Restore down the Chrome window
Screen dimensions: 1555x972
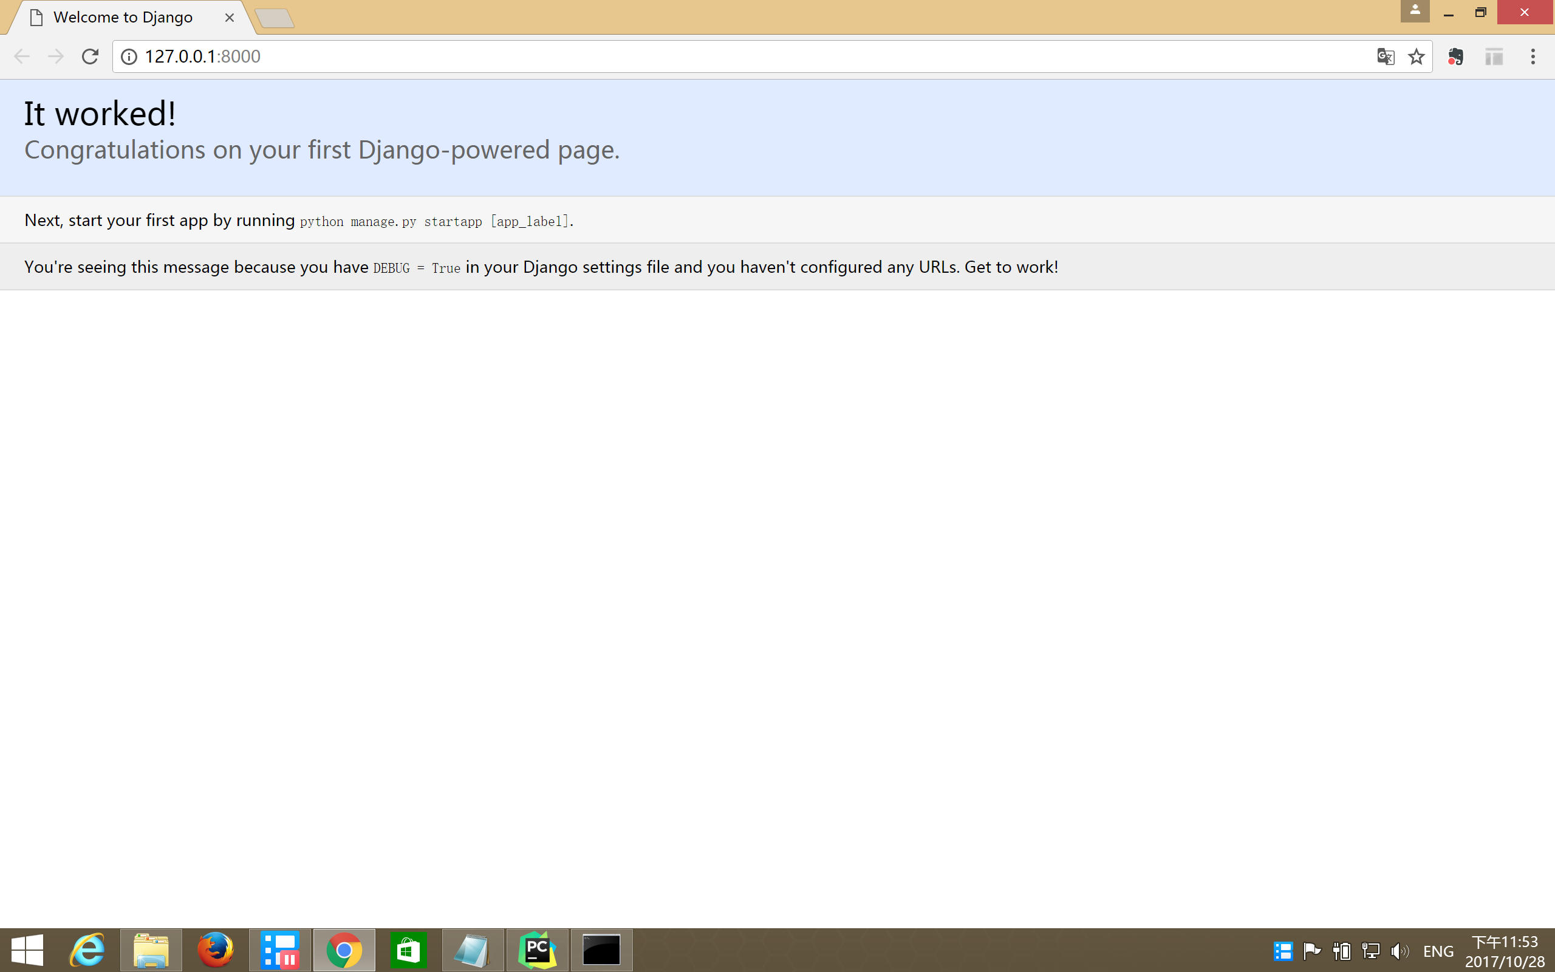click(1480, 13)
